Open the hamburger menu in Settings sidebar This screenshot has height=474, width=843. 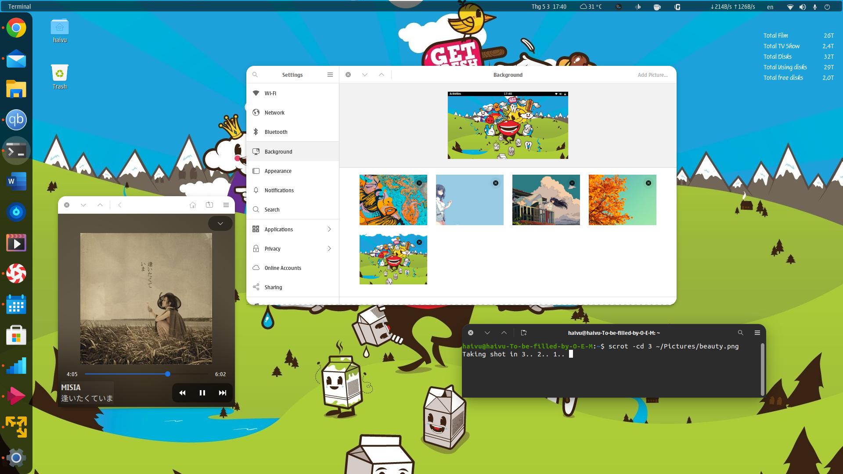(x=330, y=75)
